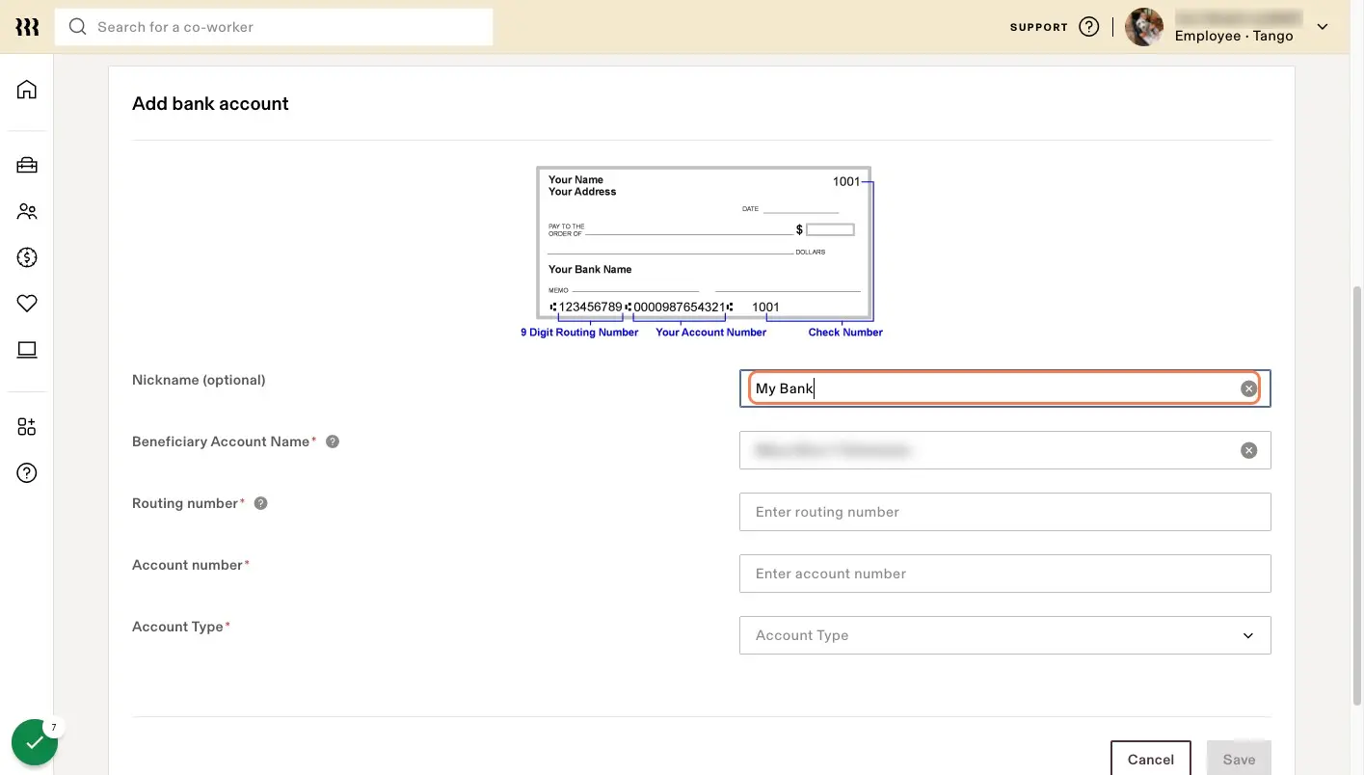Click the Nickname (optional) label
Screen dimensions: 1364x775
[x=199, y=380]
